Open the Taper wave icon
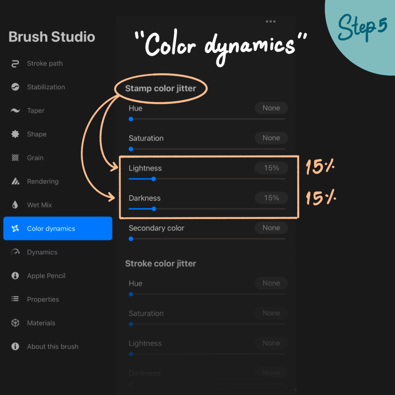The height and width of the screenshot is (395, 395). coord(15,111)
